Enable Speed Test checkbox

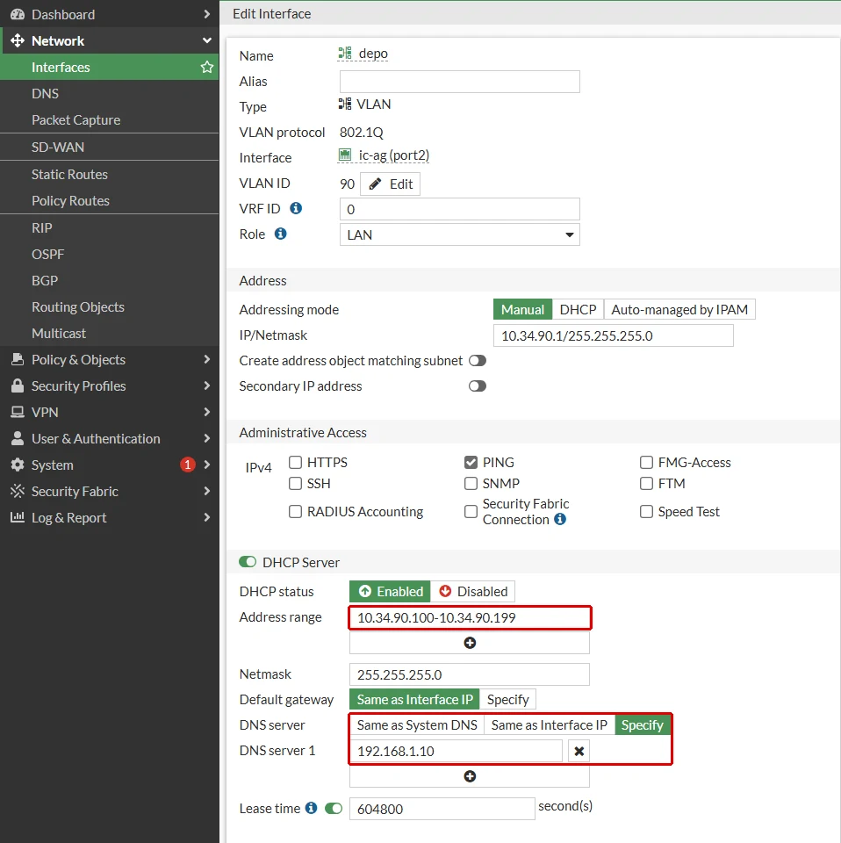click(x=646, y=511)
